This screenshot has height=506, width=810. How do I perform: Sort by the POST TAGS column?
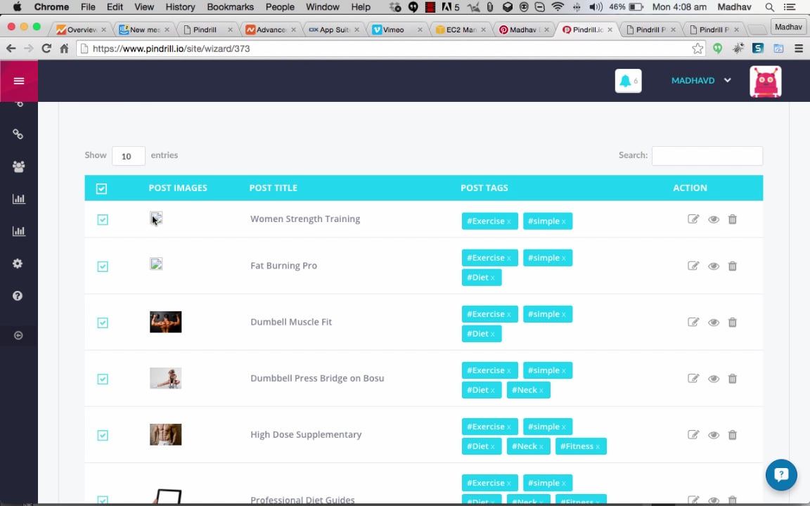484,188
